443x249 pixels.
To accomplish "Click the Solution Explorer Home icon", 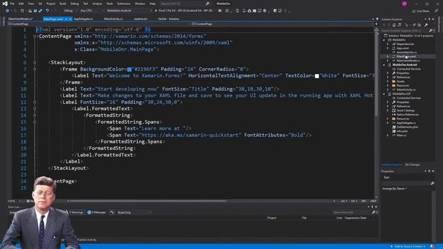I will click(x=394, y=25).
